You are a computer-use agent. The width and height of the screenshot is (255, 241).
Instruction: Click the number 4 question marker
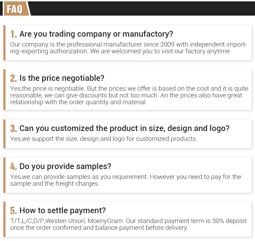point(14,167)
